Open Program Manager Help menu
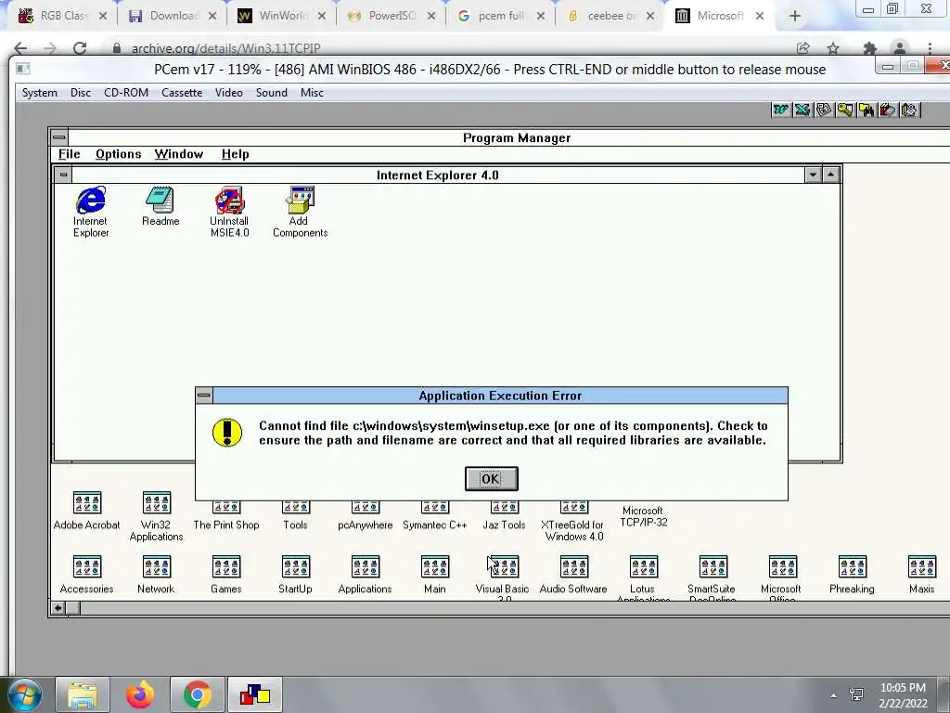950x713 pixels. [x=235, y=154]
